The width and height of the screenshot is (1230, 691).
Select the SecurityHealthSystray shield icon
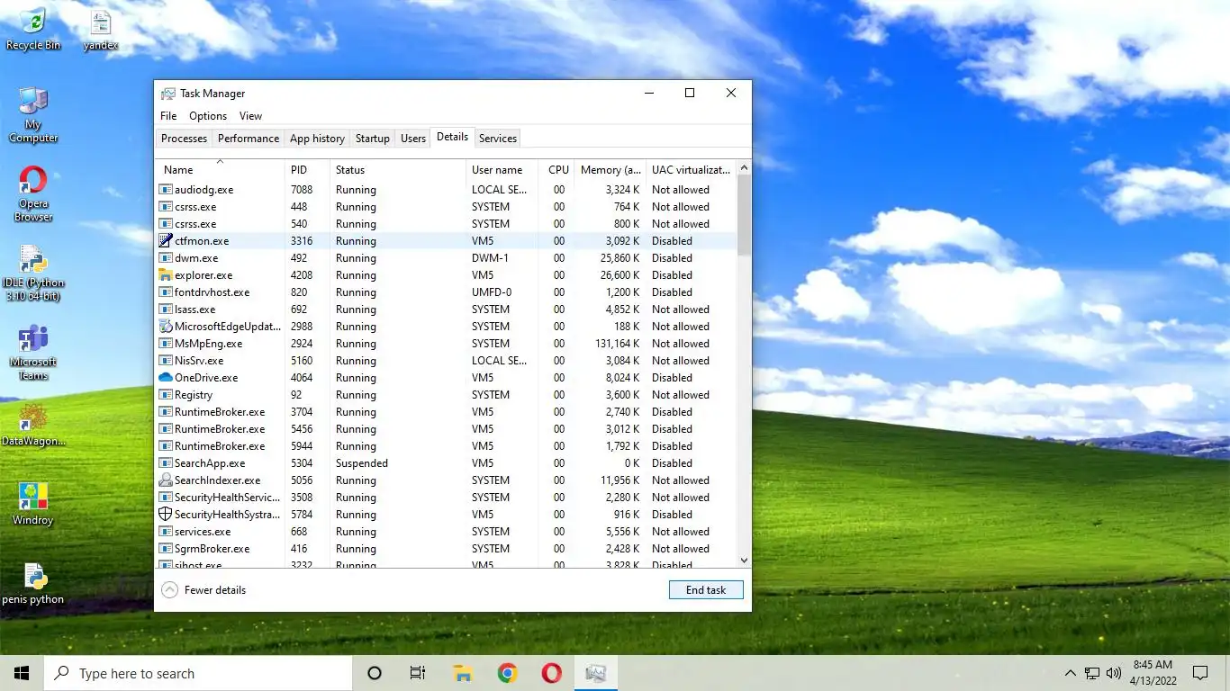point(166,515)
